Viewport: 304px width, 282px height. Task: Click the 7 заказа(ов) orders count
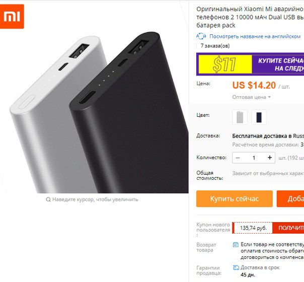coord(215,46)
